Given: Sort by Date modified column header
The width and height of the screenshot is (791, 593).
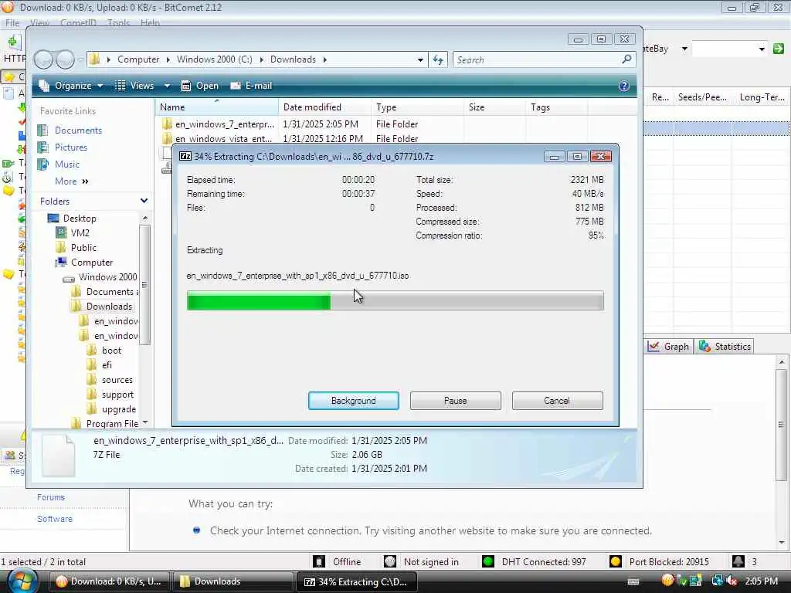Looking at the screenshot, I should point(324,107).
